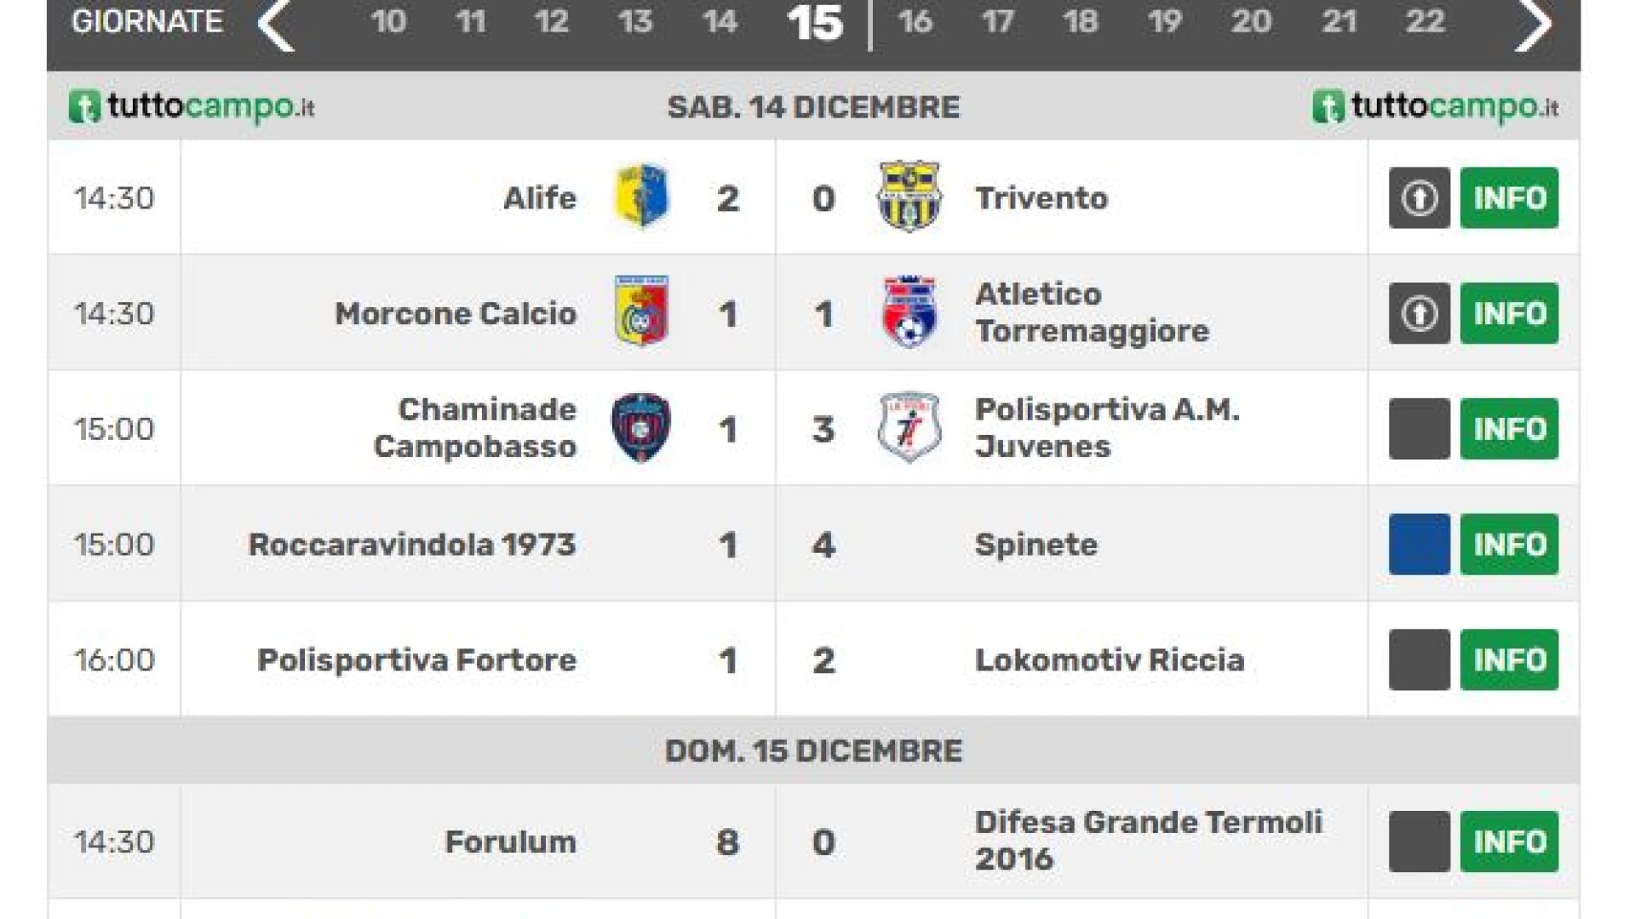This screenshot has width=1635, height=919.
Task: Open INFO for Alife vs Trivento
Action: (1509, 197)
